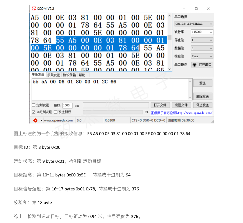Click the XCOM V2.2 app icon
Image resolution: width=243 pixels, height=223 pixels.
(34, 9)
